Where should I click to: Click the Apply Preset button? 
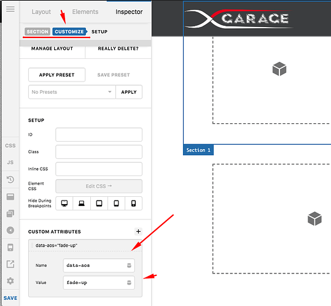[56, 75]
